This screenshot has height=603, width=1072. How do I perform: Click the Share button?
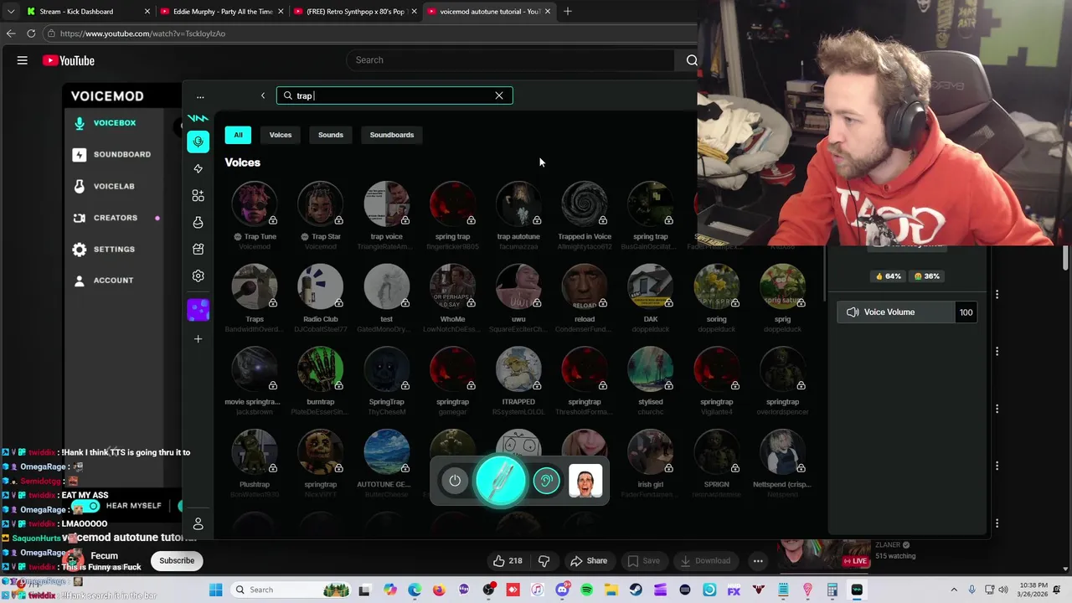(x=589, y=560)
